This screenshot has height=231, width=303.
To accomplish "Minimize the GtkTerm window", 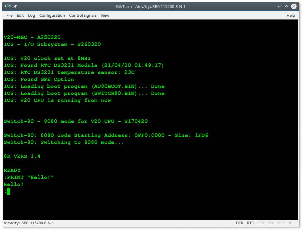I will point(279,6).
